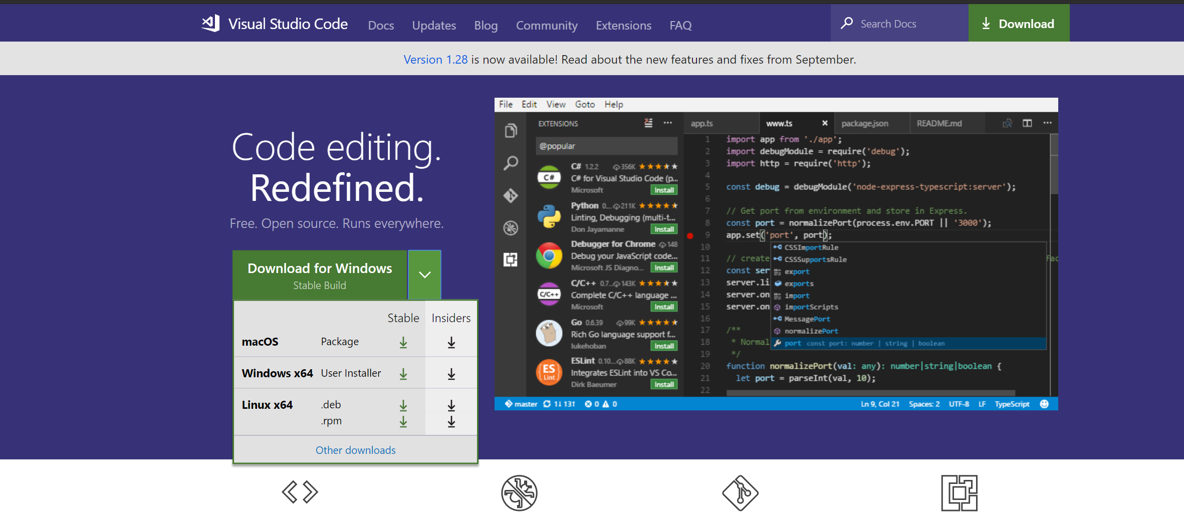Click the UTF-8 encoding indicator

click(959, 404)
